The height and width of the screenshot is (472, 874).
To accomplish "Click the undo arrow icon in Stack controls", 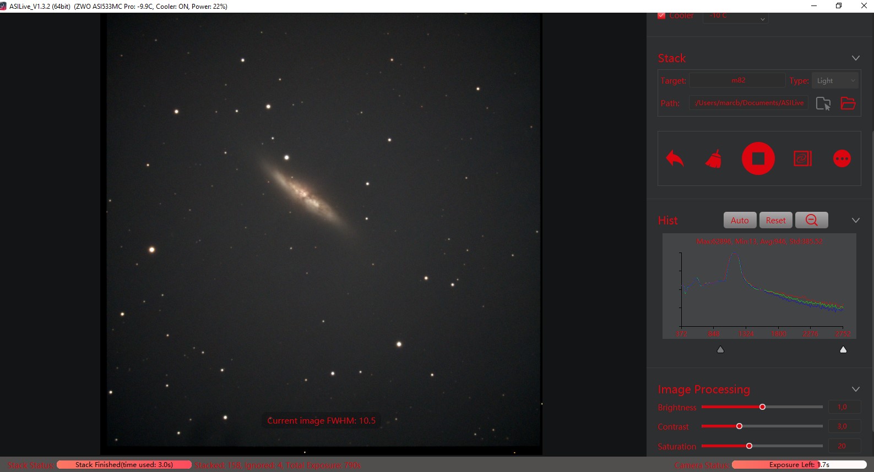I will 675,158.
